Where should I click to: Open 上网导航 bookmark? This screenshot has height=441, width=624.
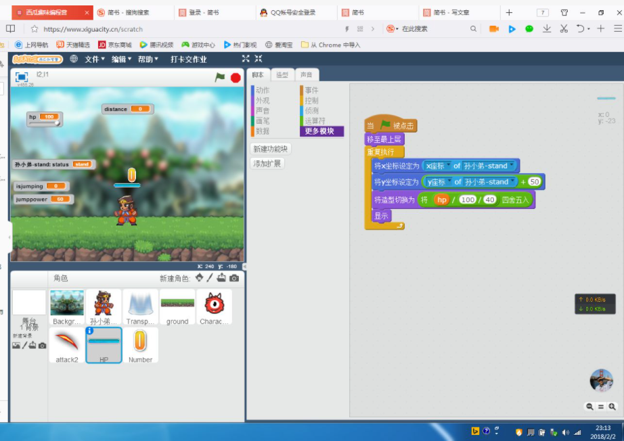pyautogui.click(x=31, y=45)
